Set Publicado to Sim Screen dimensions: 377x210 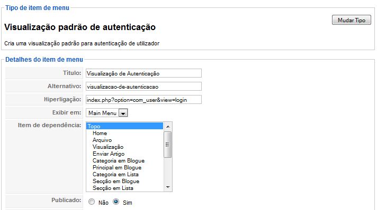coord(116,202)
